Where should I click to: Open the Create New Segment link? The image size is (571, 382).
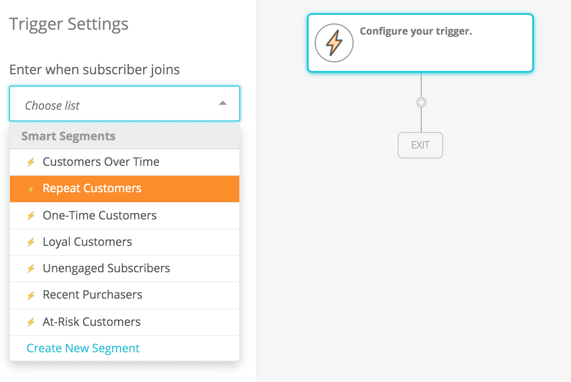click(83, 349)
